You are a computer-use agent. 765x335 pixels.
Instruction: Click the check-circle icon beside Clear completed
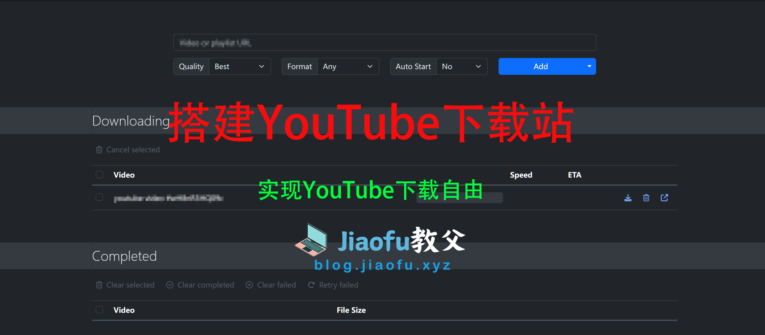(x=170, y=285)
